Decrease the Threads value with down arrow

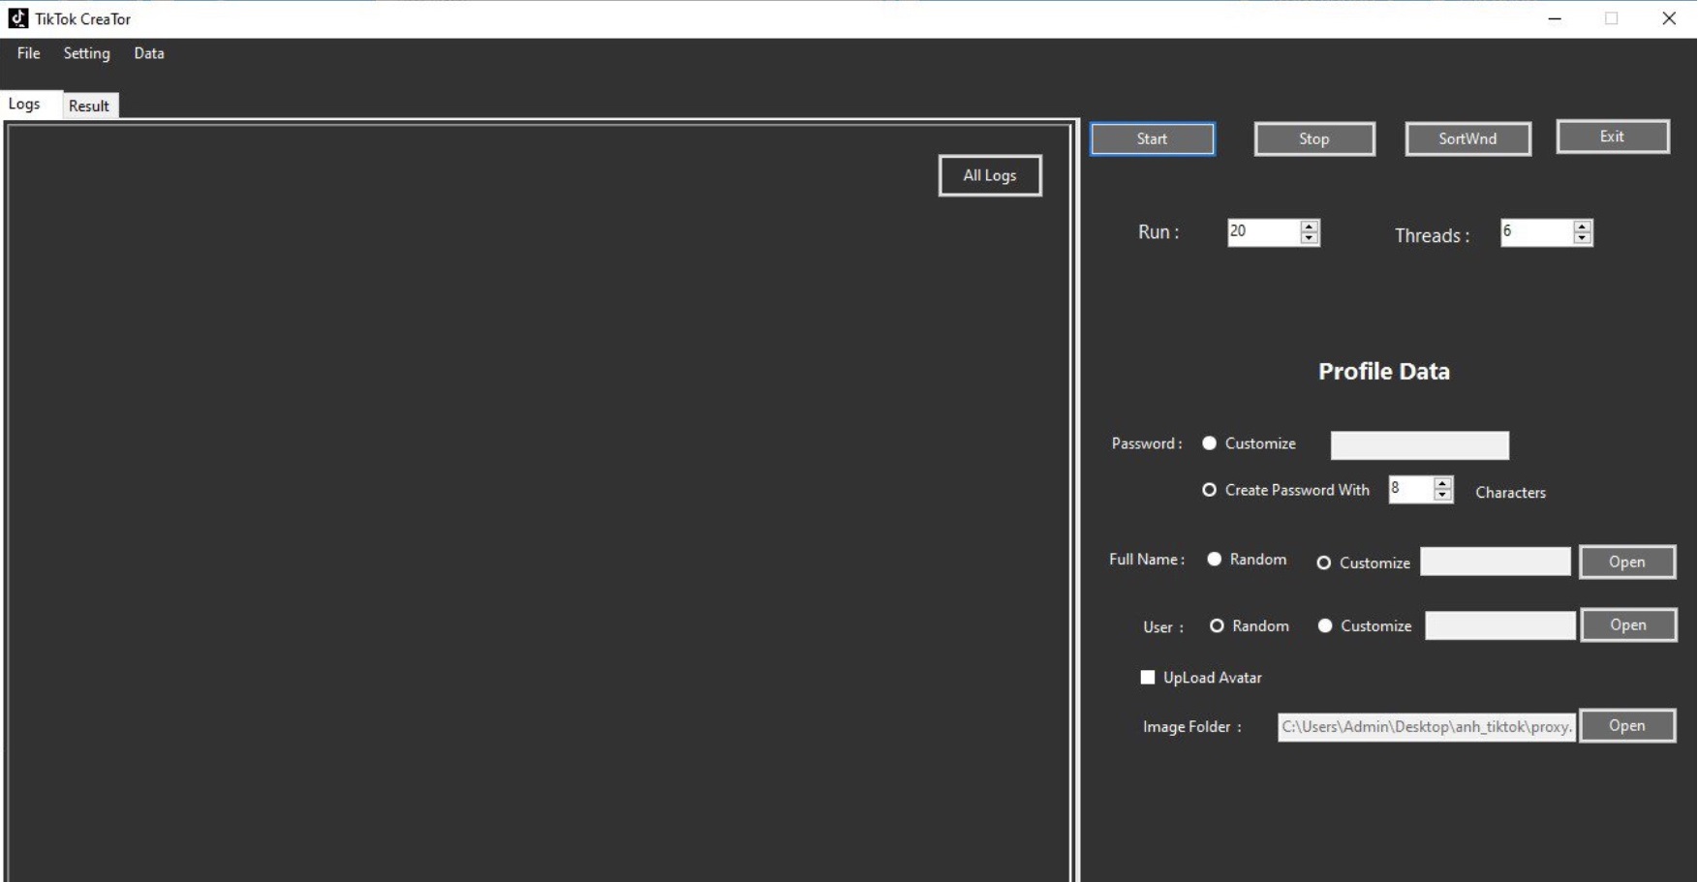pyautogui.click(x=1582, y=239)
